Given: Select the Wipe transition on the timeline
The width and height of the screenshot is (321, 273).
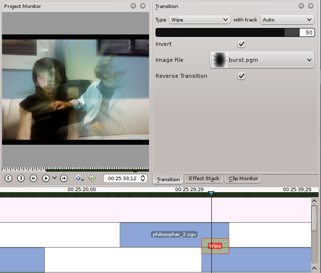Looking at the screenshot, I should tap(215, 246).
